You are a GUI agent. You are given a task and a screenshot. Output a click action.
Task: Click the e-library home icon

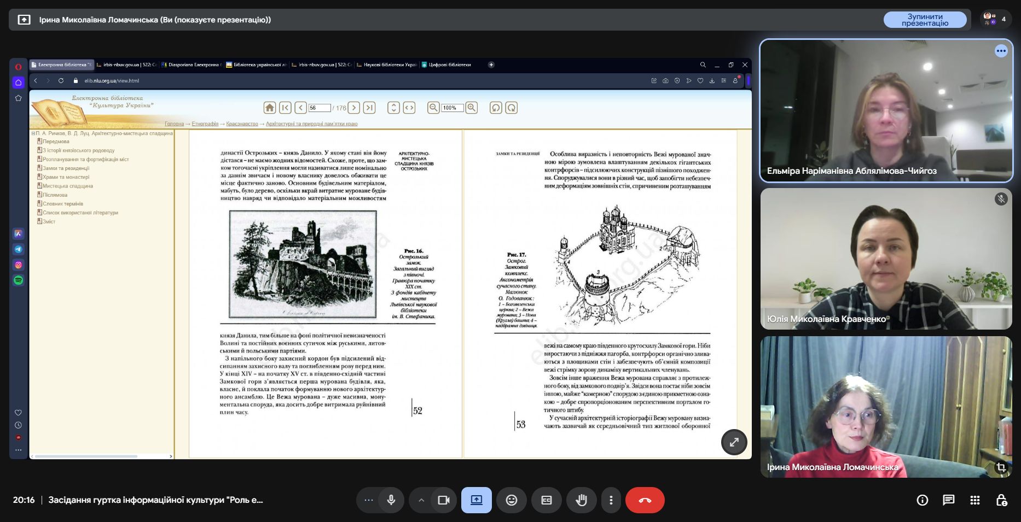click(x=269, y=108)
